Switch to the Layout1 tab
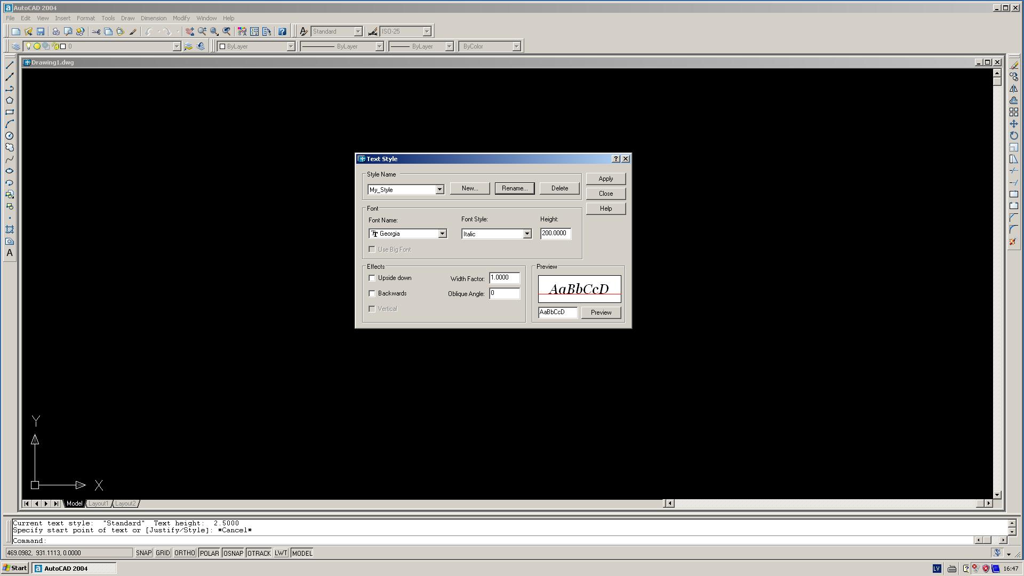The height and width of the screenshot is (576, 1024). [x=98, y=503]
